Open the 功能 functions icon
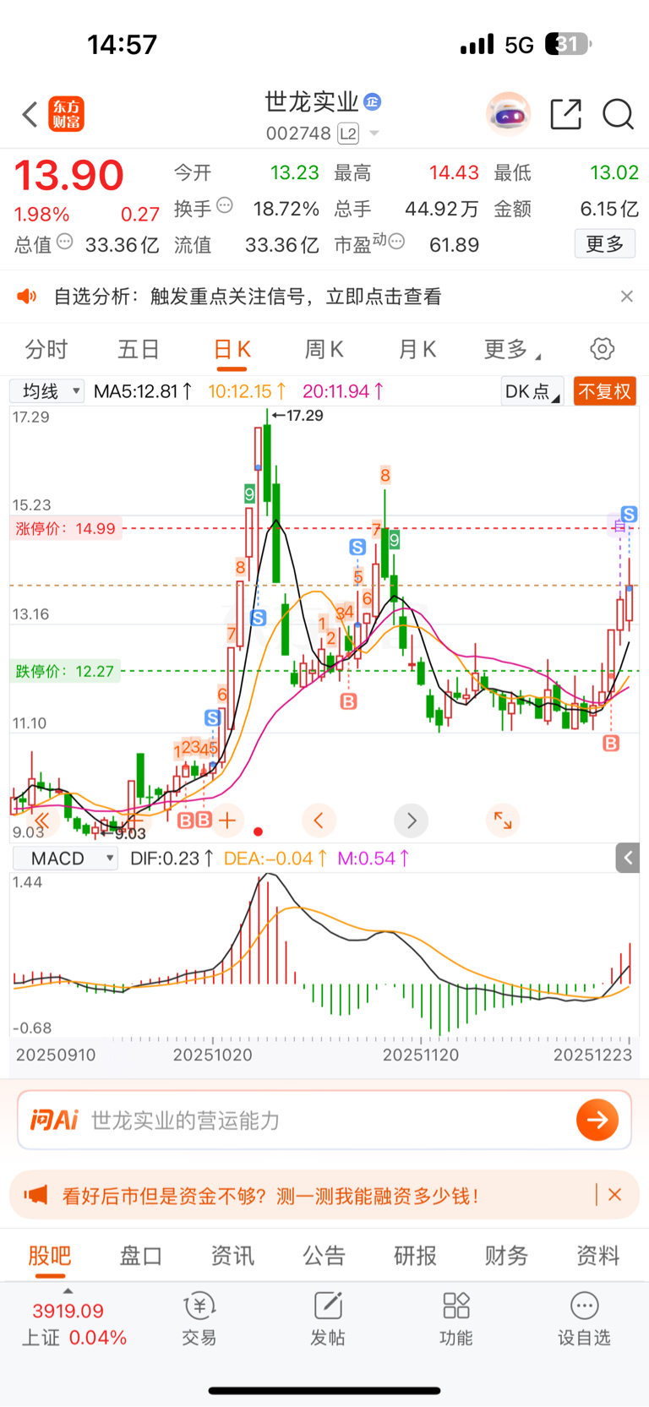Image resolution: width=649 pixels, height=1407 pixels. (456, 1319)
